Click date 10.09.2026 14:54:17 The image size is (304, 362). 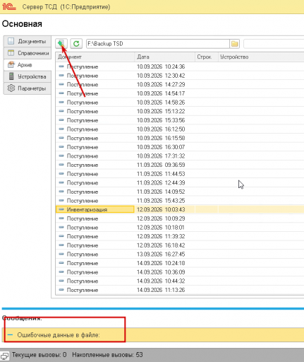coord(161,93)
